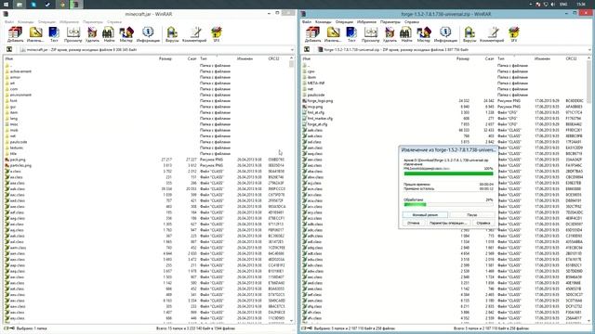
Task: Click Фоновый режим button in extraction dialog
Action: (425, 214)
